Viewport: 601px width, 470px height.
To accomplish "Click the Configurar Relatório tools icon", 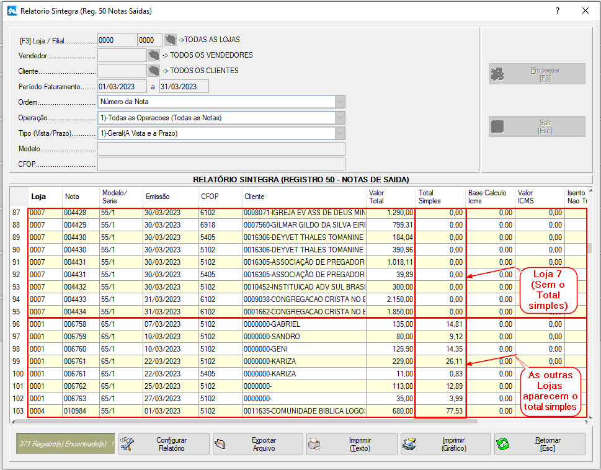I will pyautogui.click(x=127, y=444).
